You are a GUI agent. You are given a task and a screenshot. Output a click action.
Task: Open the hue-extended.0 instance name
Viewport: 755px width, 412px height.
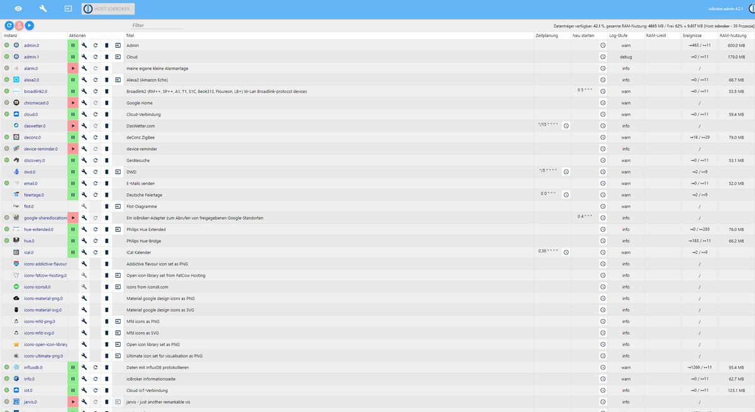click(x=38, y=229)
